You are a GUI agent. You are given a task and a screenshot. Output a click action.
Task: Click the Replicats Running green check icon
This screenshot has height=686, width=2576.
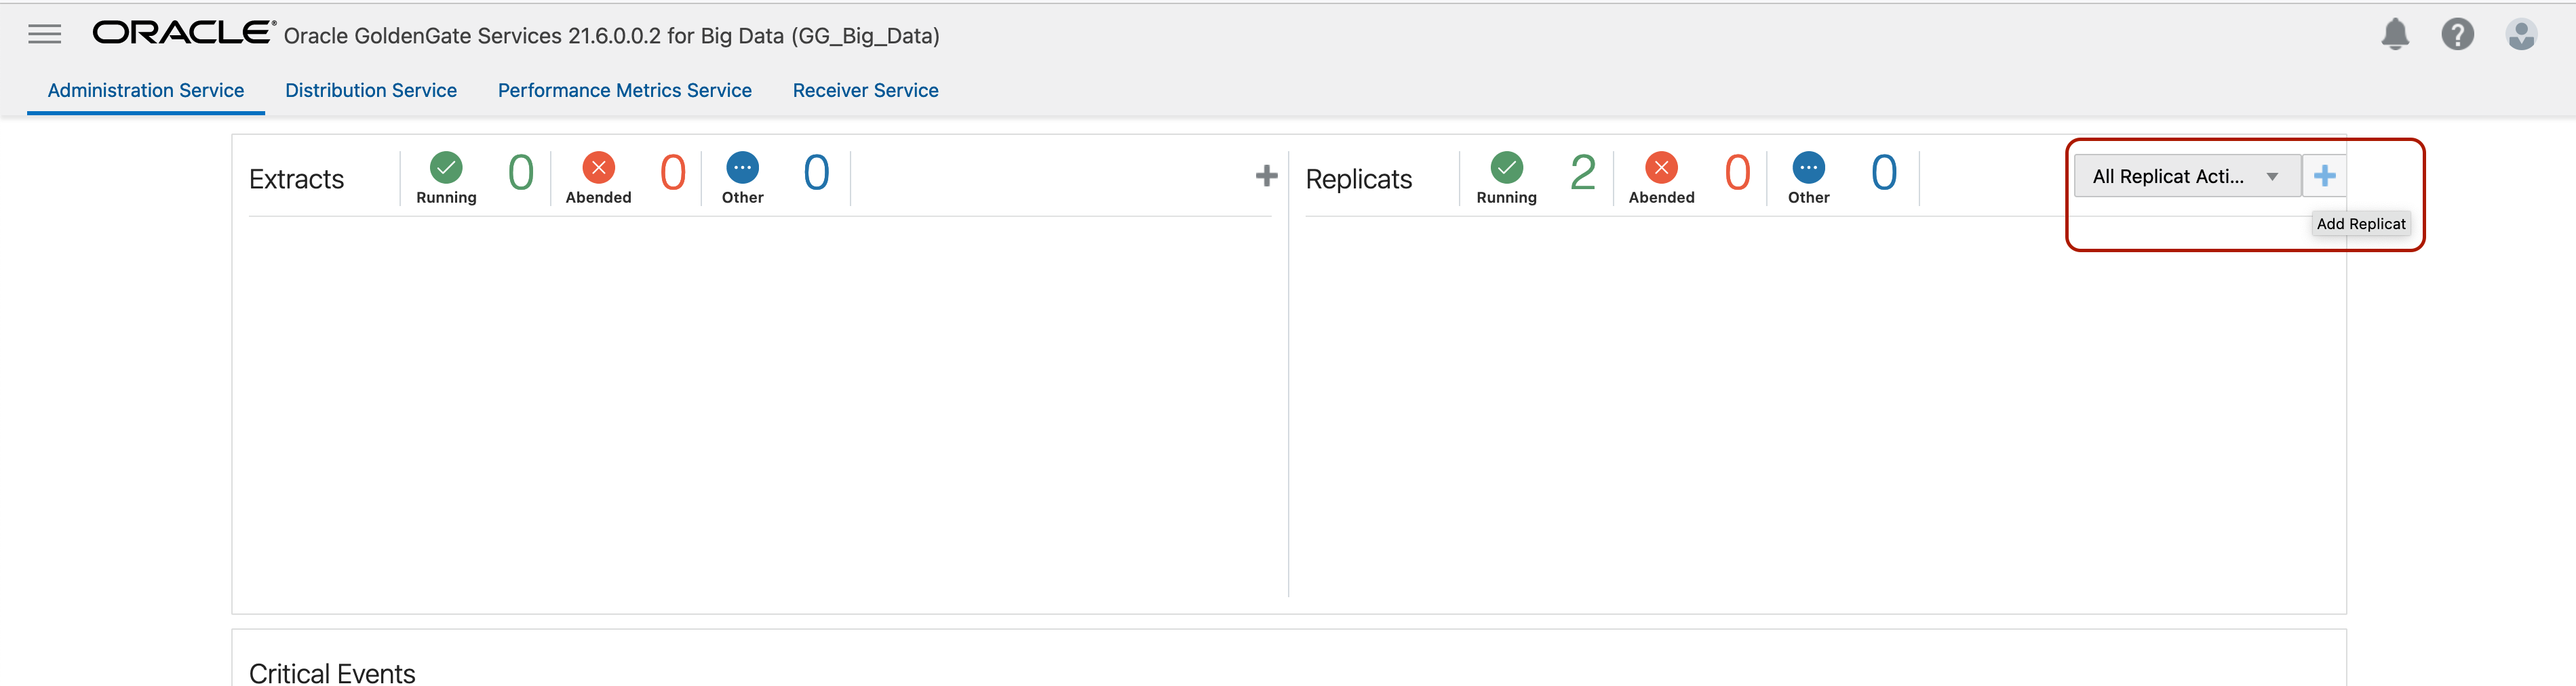click(1506, 167)
